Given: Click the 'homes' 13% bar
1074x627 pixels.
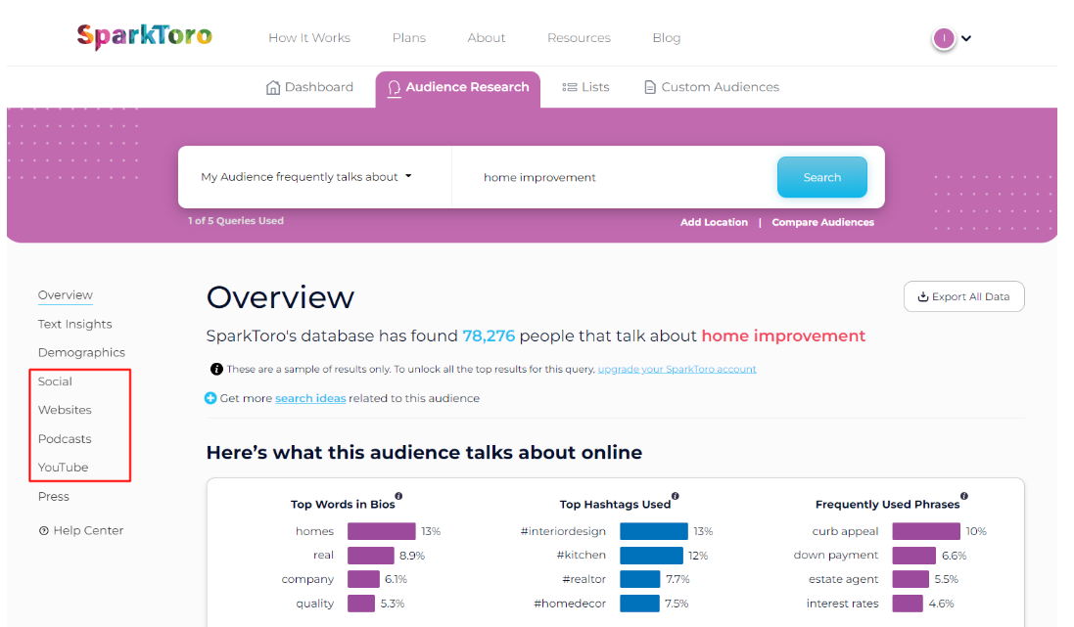Looking at the screenshot, I should [x=382, y=531].
